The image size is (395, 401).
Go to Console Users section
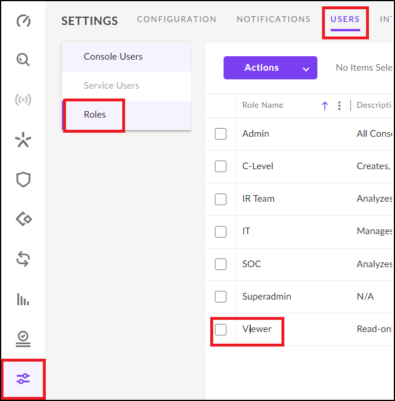tap(113, 57)
